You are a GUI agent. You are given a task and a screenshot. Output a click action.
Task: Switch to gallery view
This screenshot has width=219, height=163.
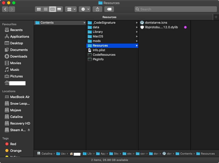(59, 9)
